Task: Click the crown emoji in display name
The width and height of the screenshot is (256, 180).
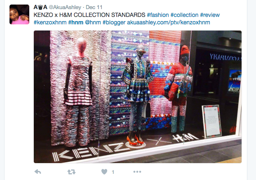Action: (40, 7)
